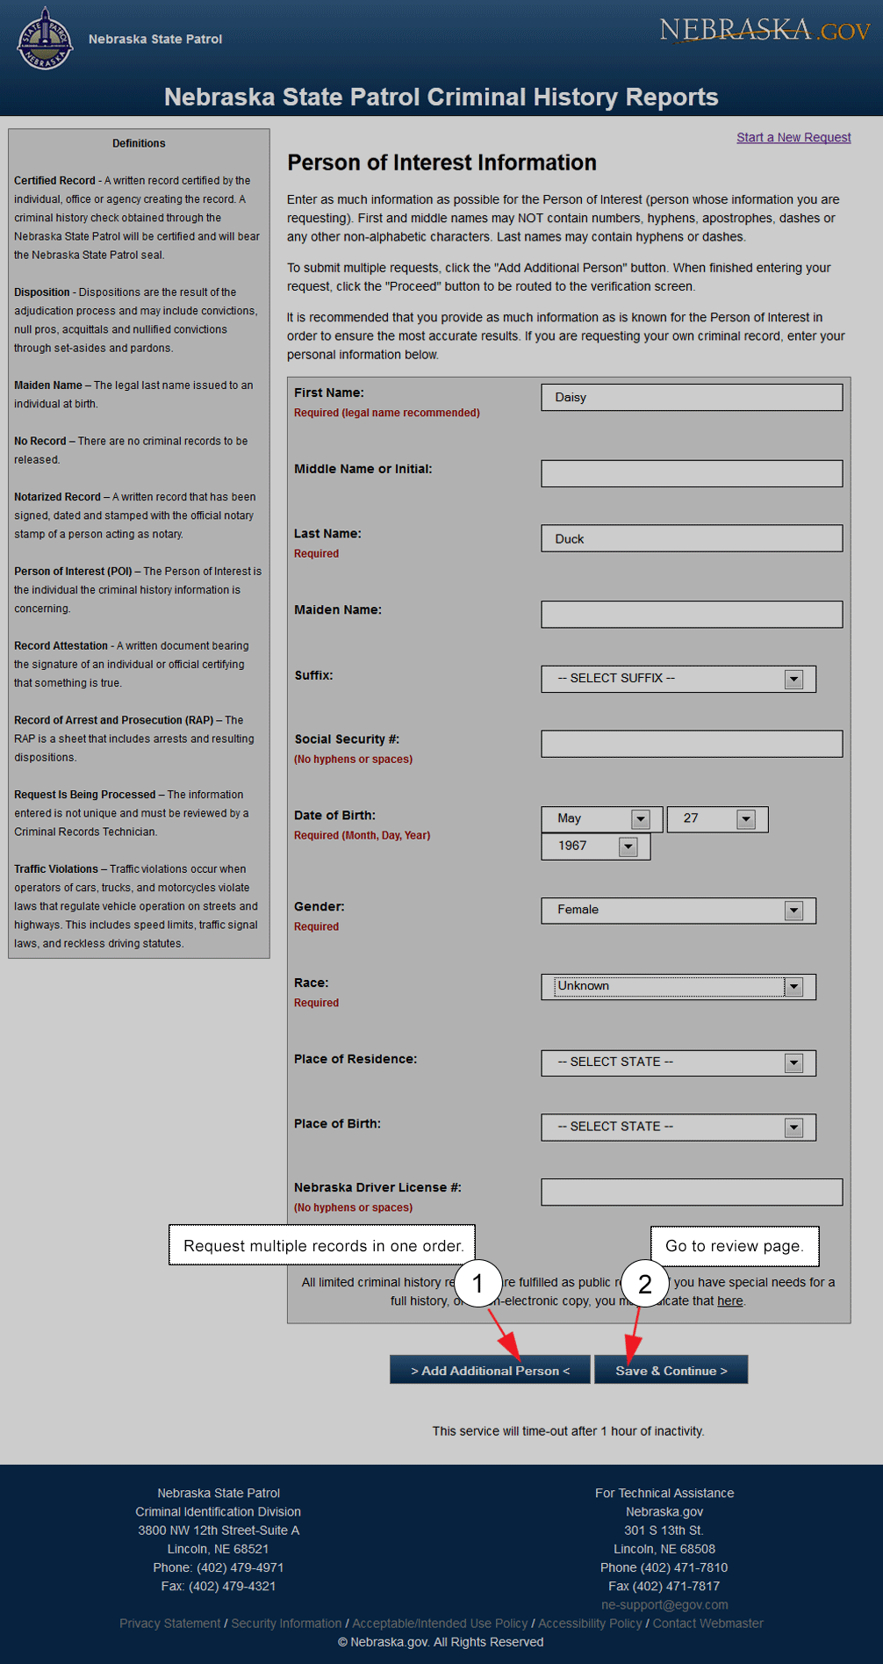
Task: Click the Maiden Name input field
Action: point(692,615)
